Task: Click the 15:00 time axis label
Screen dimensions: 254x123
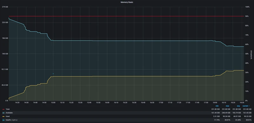Action: click(x=53, y=103)
